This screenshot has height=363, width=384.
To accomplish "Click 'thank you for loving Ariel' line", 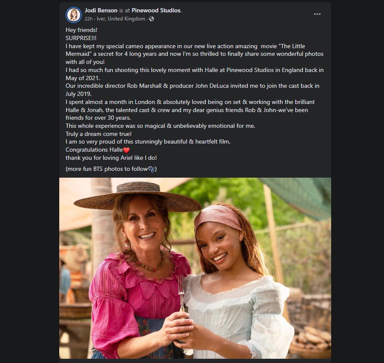I will click(111, 158).
